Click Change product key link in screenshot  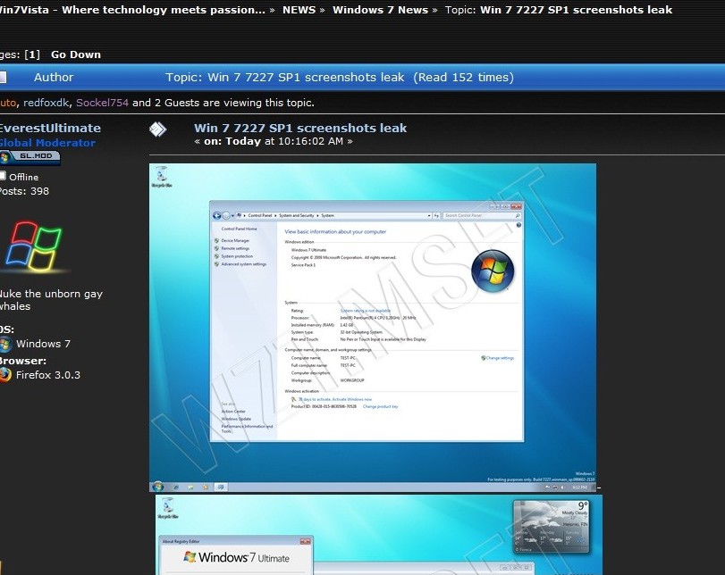click(380, 406)
